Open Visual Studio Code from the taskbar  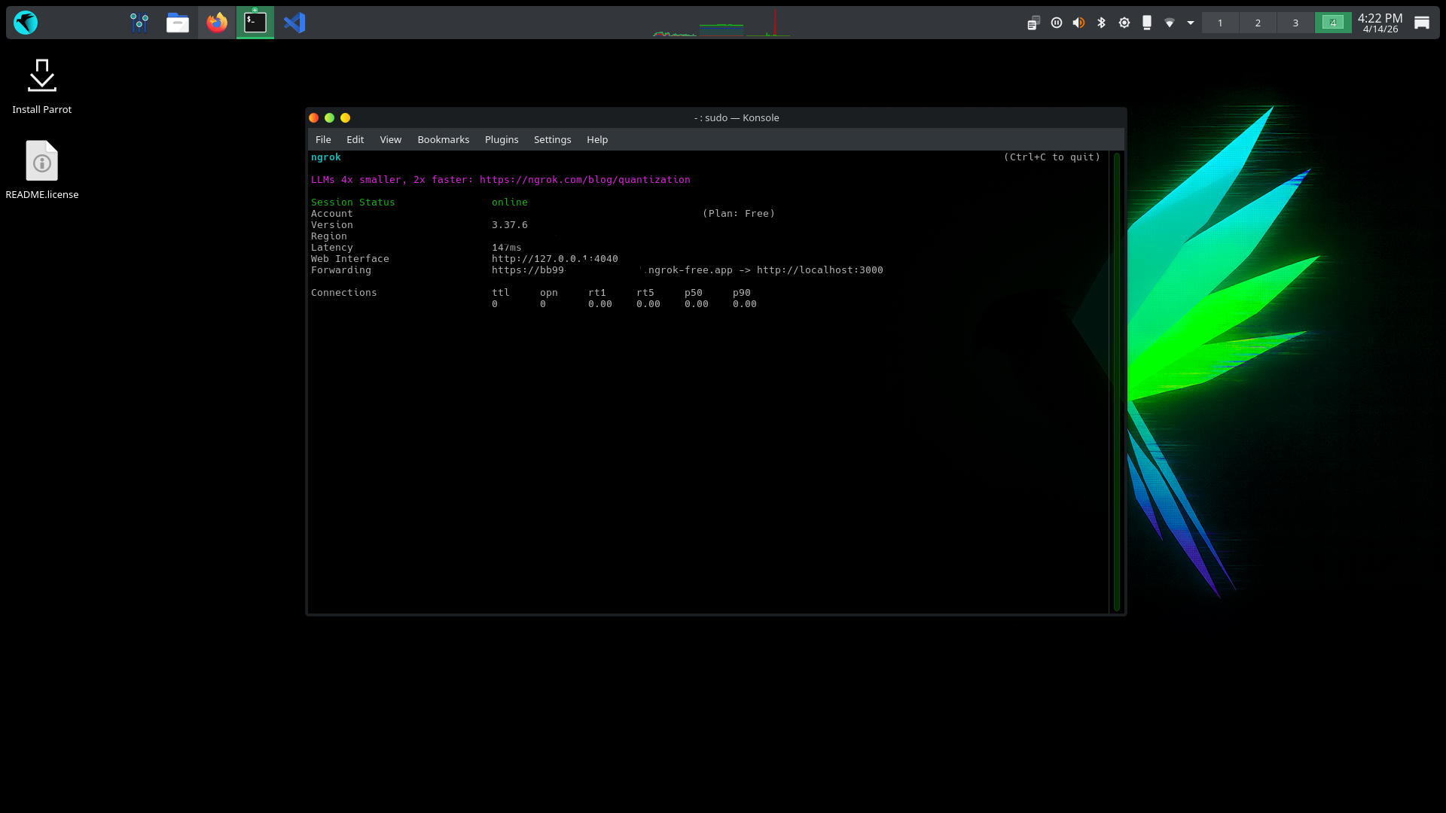(x=294, y=23)
